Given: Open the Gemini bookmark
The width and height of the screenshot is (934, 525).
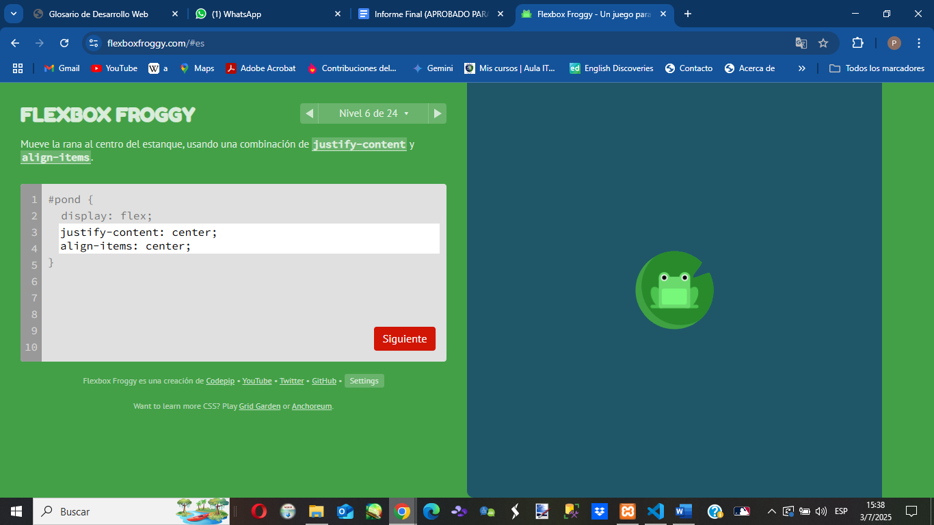Looking at the screenshot, I should [x=433, y=68].
